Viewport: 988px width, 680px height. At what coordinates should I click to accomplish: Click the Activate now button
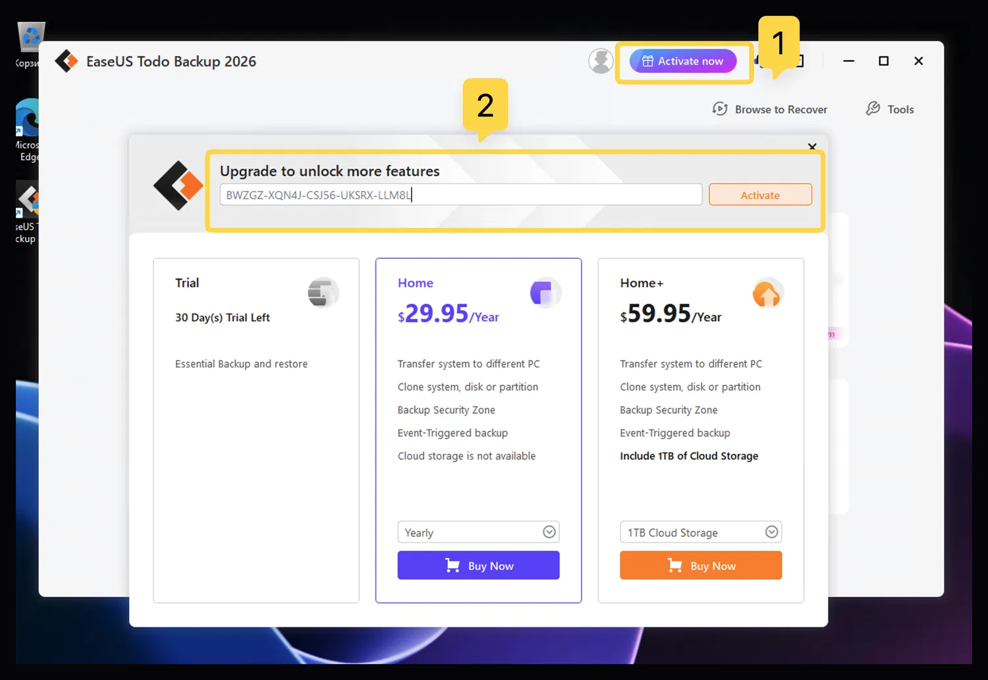point(683,61)
